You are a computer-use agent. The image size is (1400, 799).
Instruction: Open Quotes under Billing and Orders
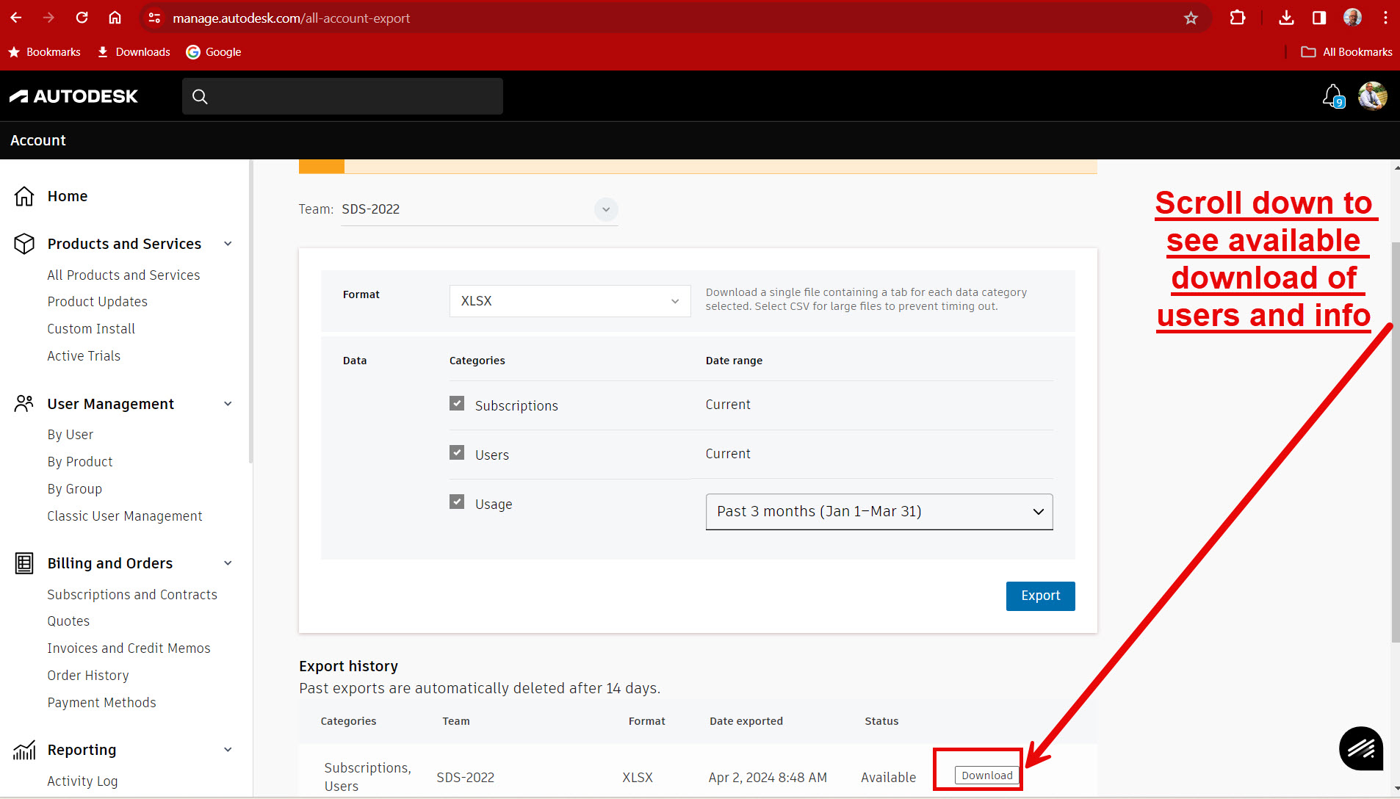tap(68, 621)
